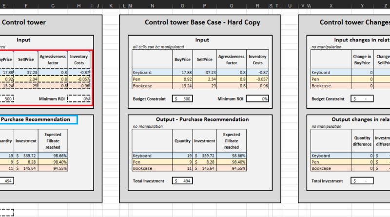Click Pen Inventory Costs -0.057 in Base Case
The image size is (390, 217).
[x=257, y=79]
